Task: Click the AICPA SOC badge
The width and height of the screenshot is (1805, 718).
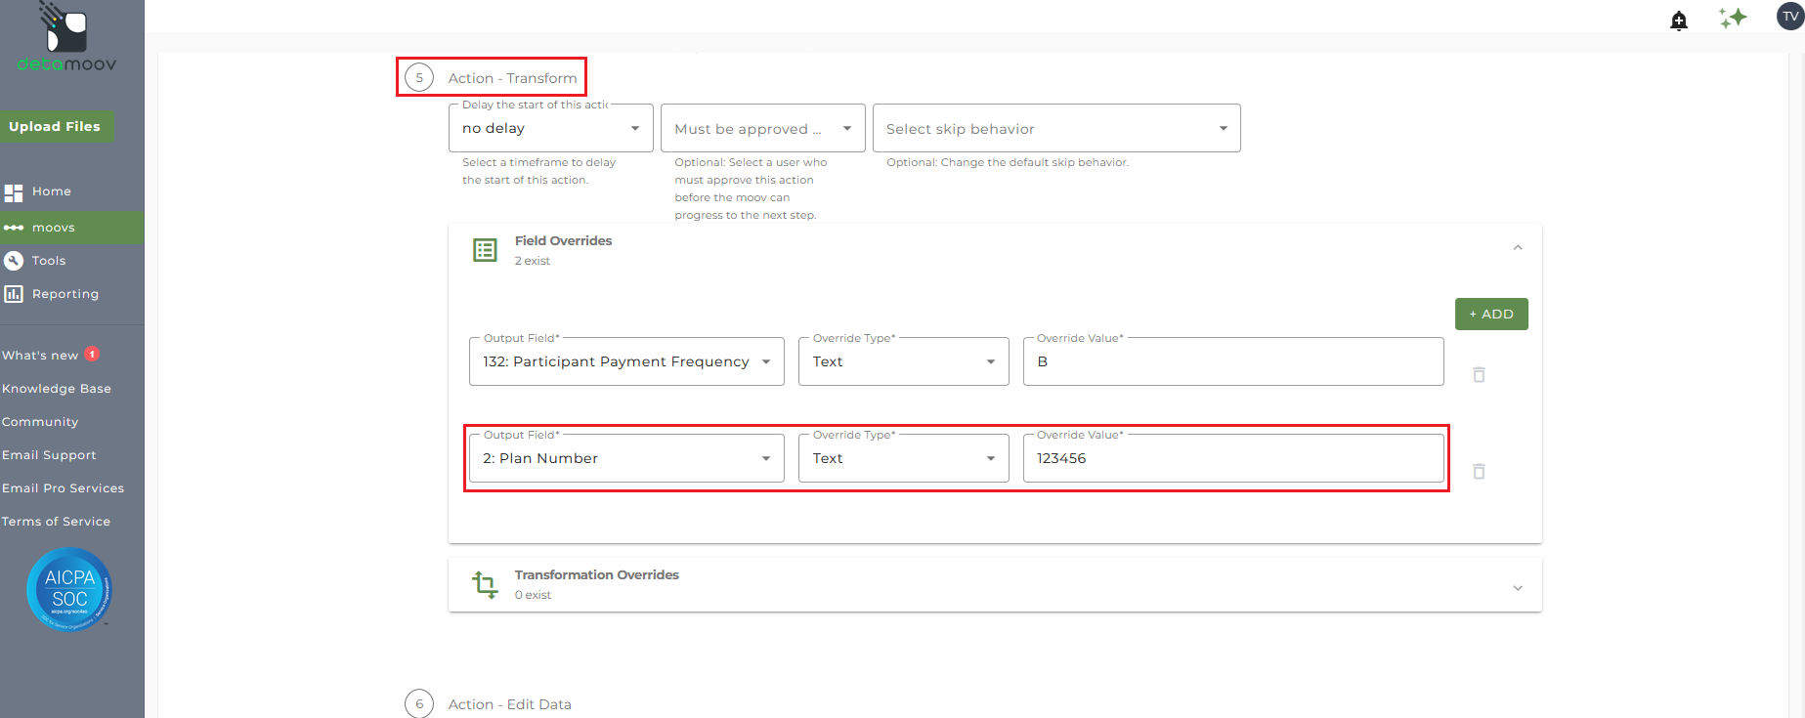Action: pyautogui.click(x=69, y=589)
